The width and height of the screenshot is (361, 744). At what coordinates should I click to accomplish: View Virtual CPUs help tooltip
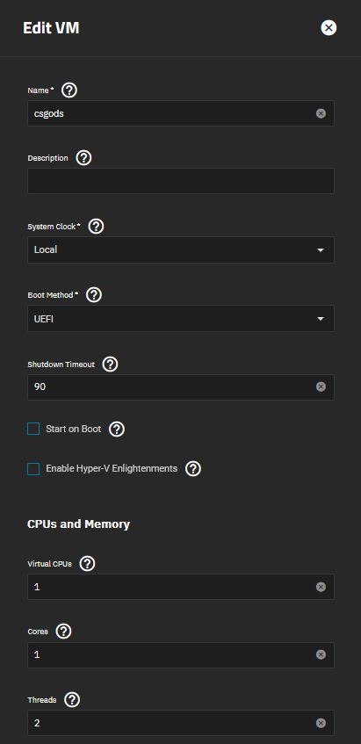(x=87, y=564)
